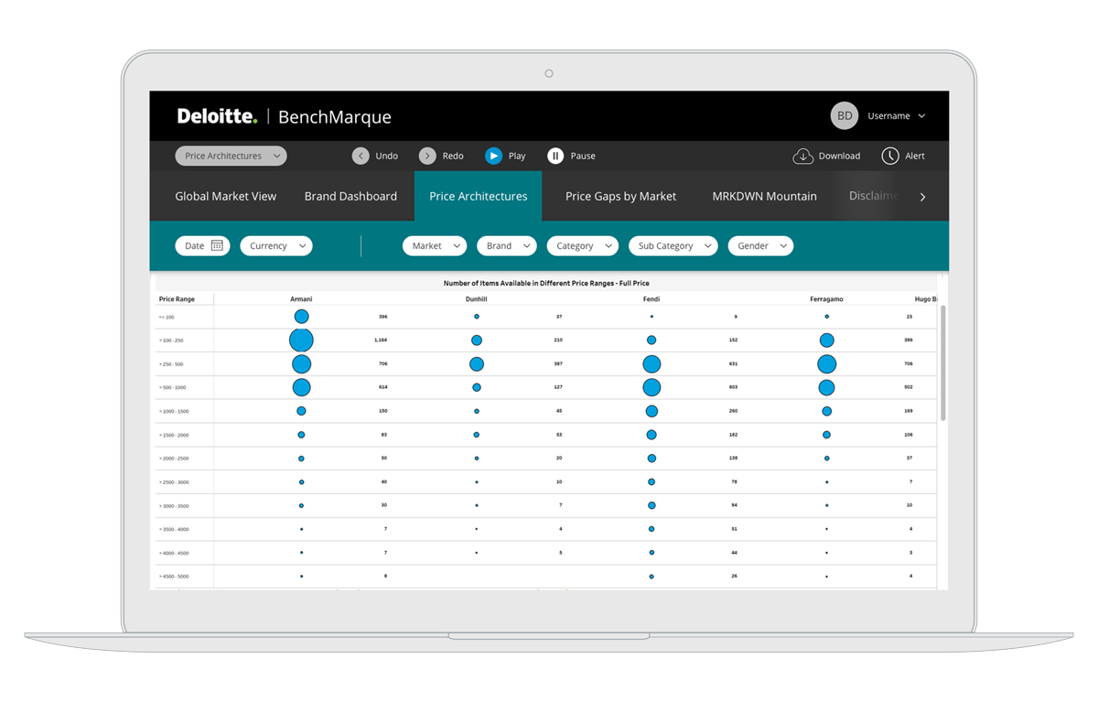Screen dimensions: 1098x702
Task: Click the table's vertical scrollbar
Action: click(x=942, y=363)
